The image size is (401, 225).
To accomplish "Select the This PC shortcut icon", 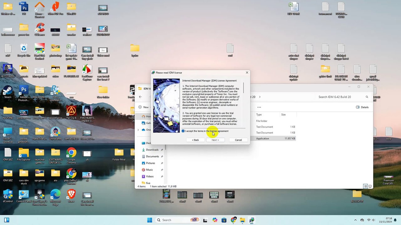I will click(x=8, y=135).
